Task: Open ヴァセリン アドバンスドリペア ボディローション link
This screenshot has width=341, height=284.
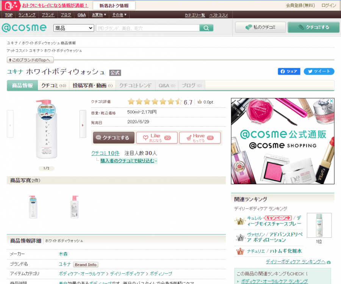Action: click(x=275, y=237)
